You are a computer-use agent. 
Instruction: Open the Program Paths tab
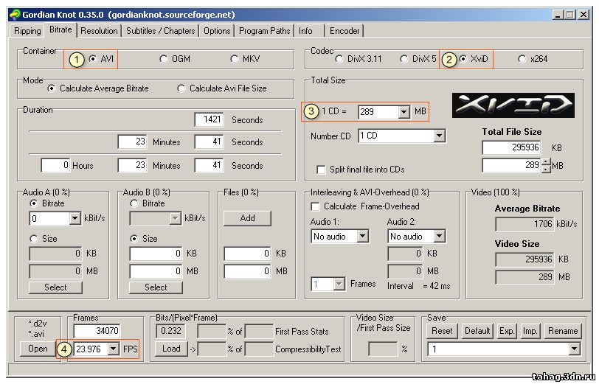pos(264,31)
